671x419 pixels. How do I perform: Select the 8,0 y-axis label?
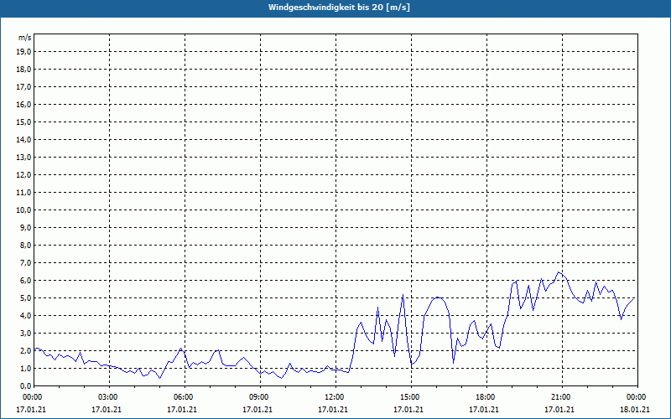coord(25,245)
